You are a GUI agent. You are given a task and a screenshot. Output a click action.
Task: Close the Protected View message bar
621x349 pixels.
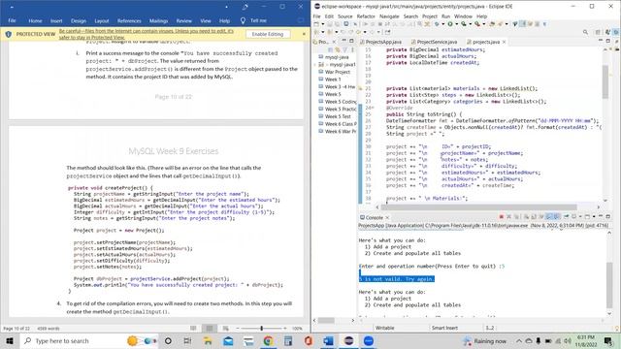pos(304,34)
